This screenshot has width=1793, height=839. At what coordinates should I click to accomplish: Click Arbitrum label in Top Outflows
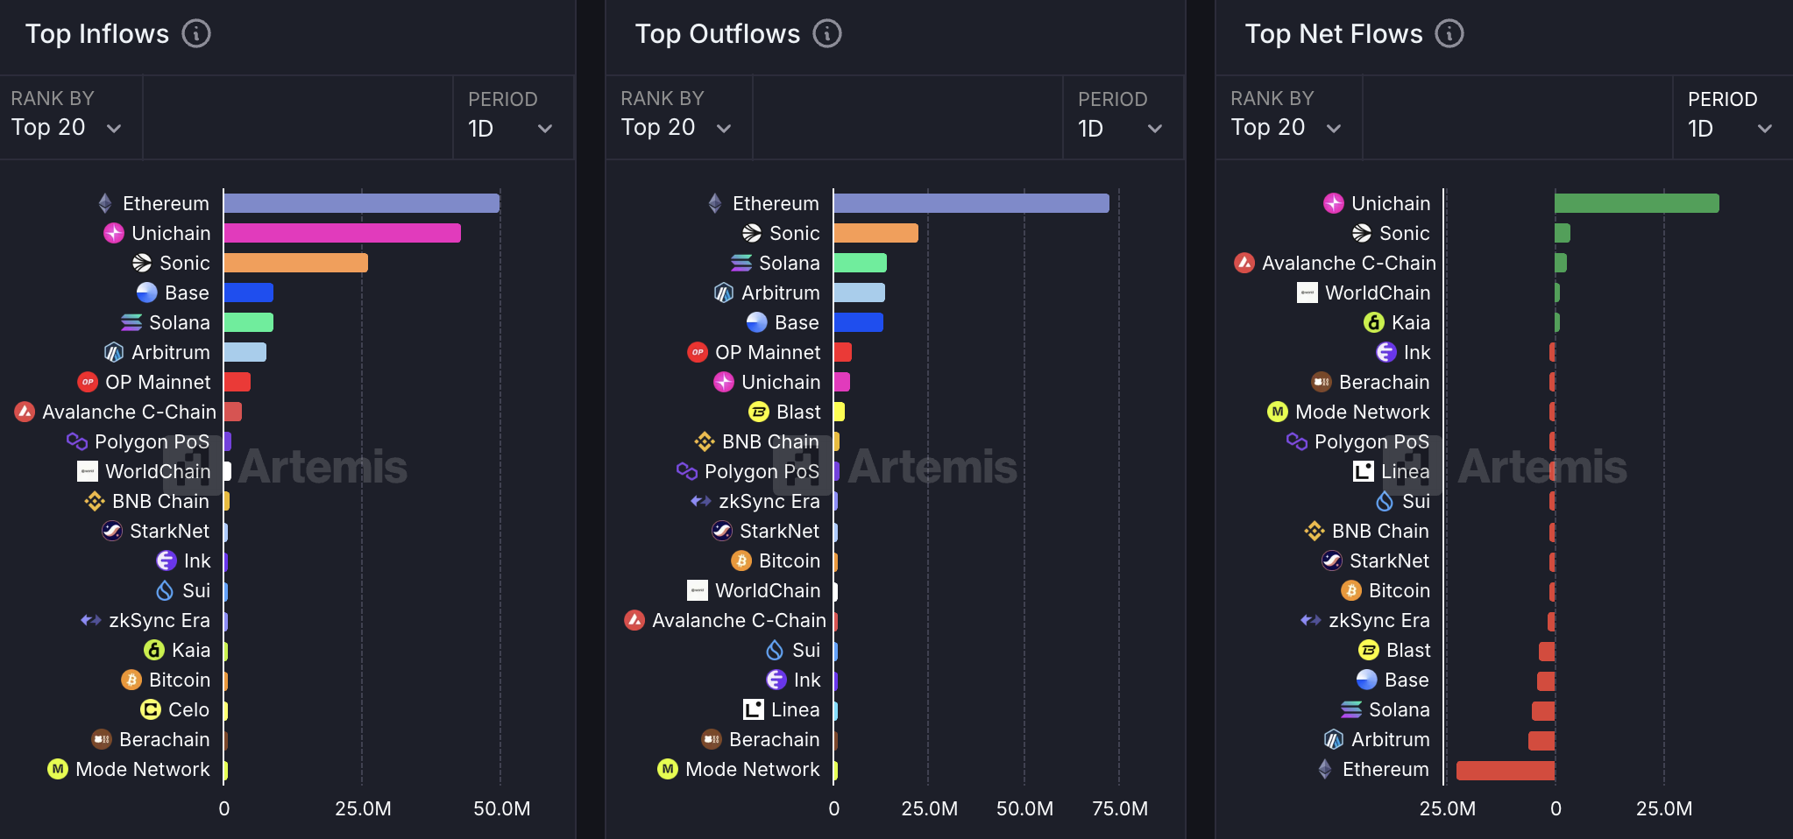[781, 293]
